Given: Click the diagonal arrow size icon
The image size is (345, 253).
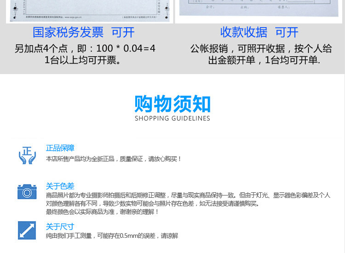Looking at the screenshot, I should click(x=27, y=230).
